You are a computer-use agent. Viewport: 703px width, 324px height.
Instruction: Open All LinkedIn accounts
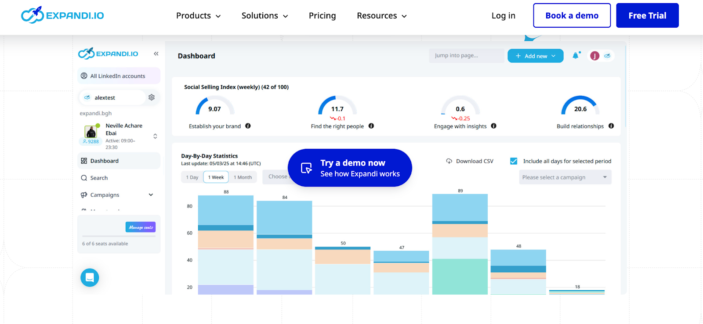pos(119,76)
